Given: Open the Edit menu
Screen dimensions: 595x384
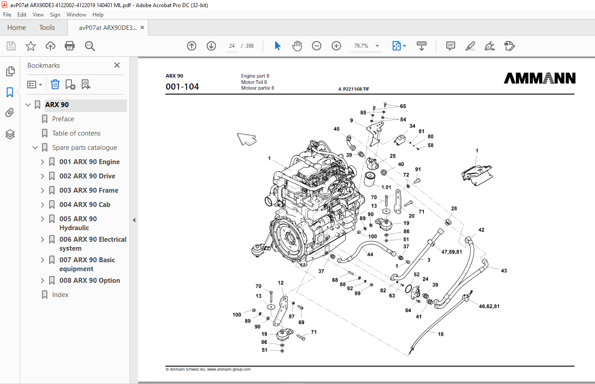Looking at the screenshot, I should (22, 15).
